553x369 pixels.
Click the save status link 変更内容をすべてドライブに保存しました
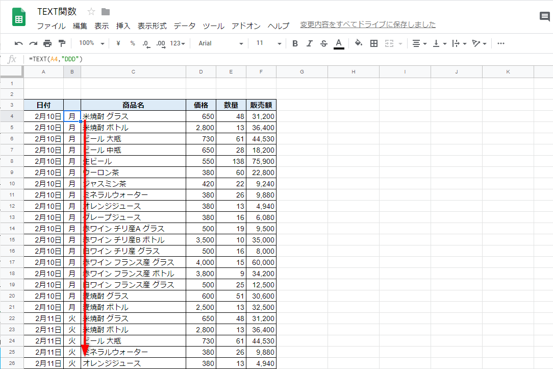click(368, 24)
